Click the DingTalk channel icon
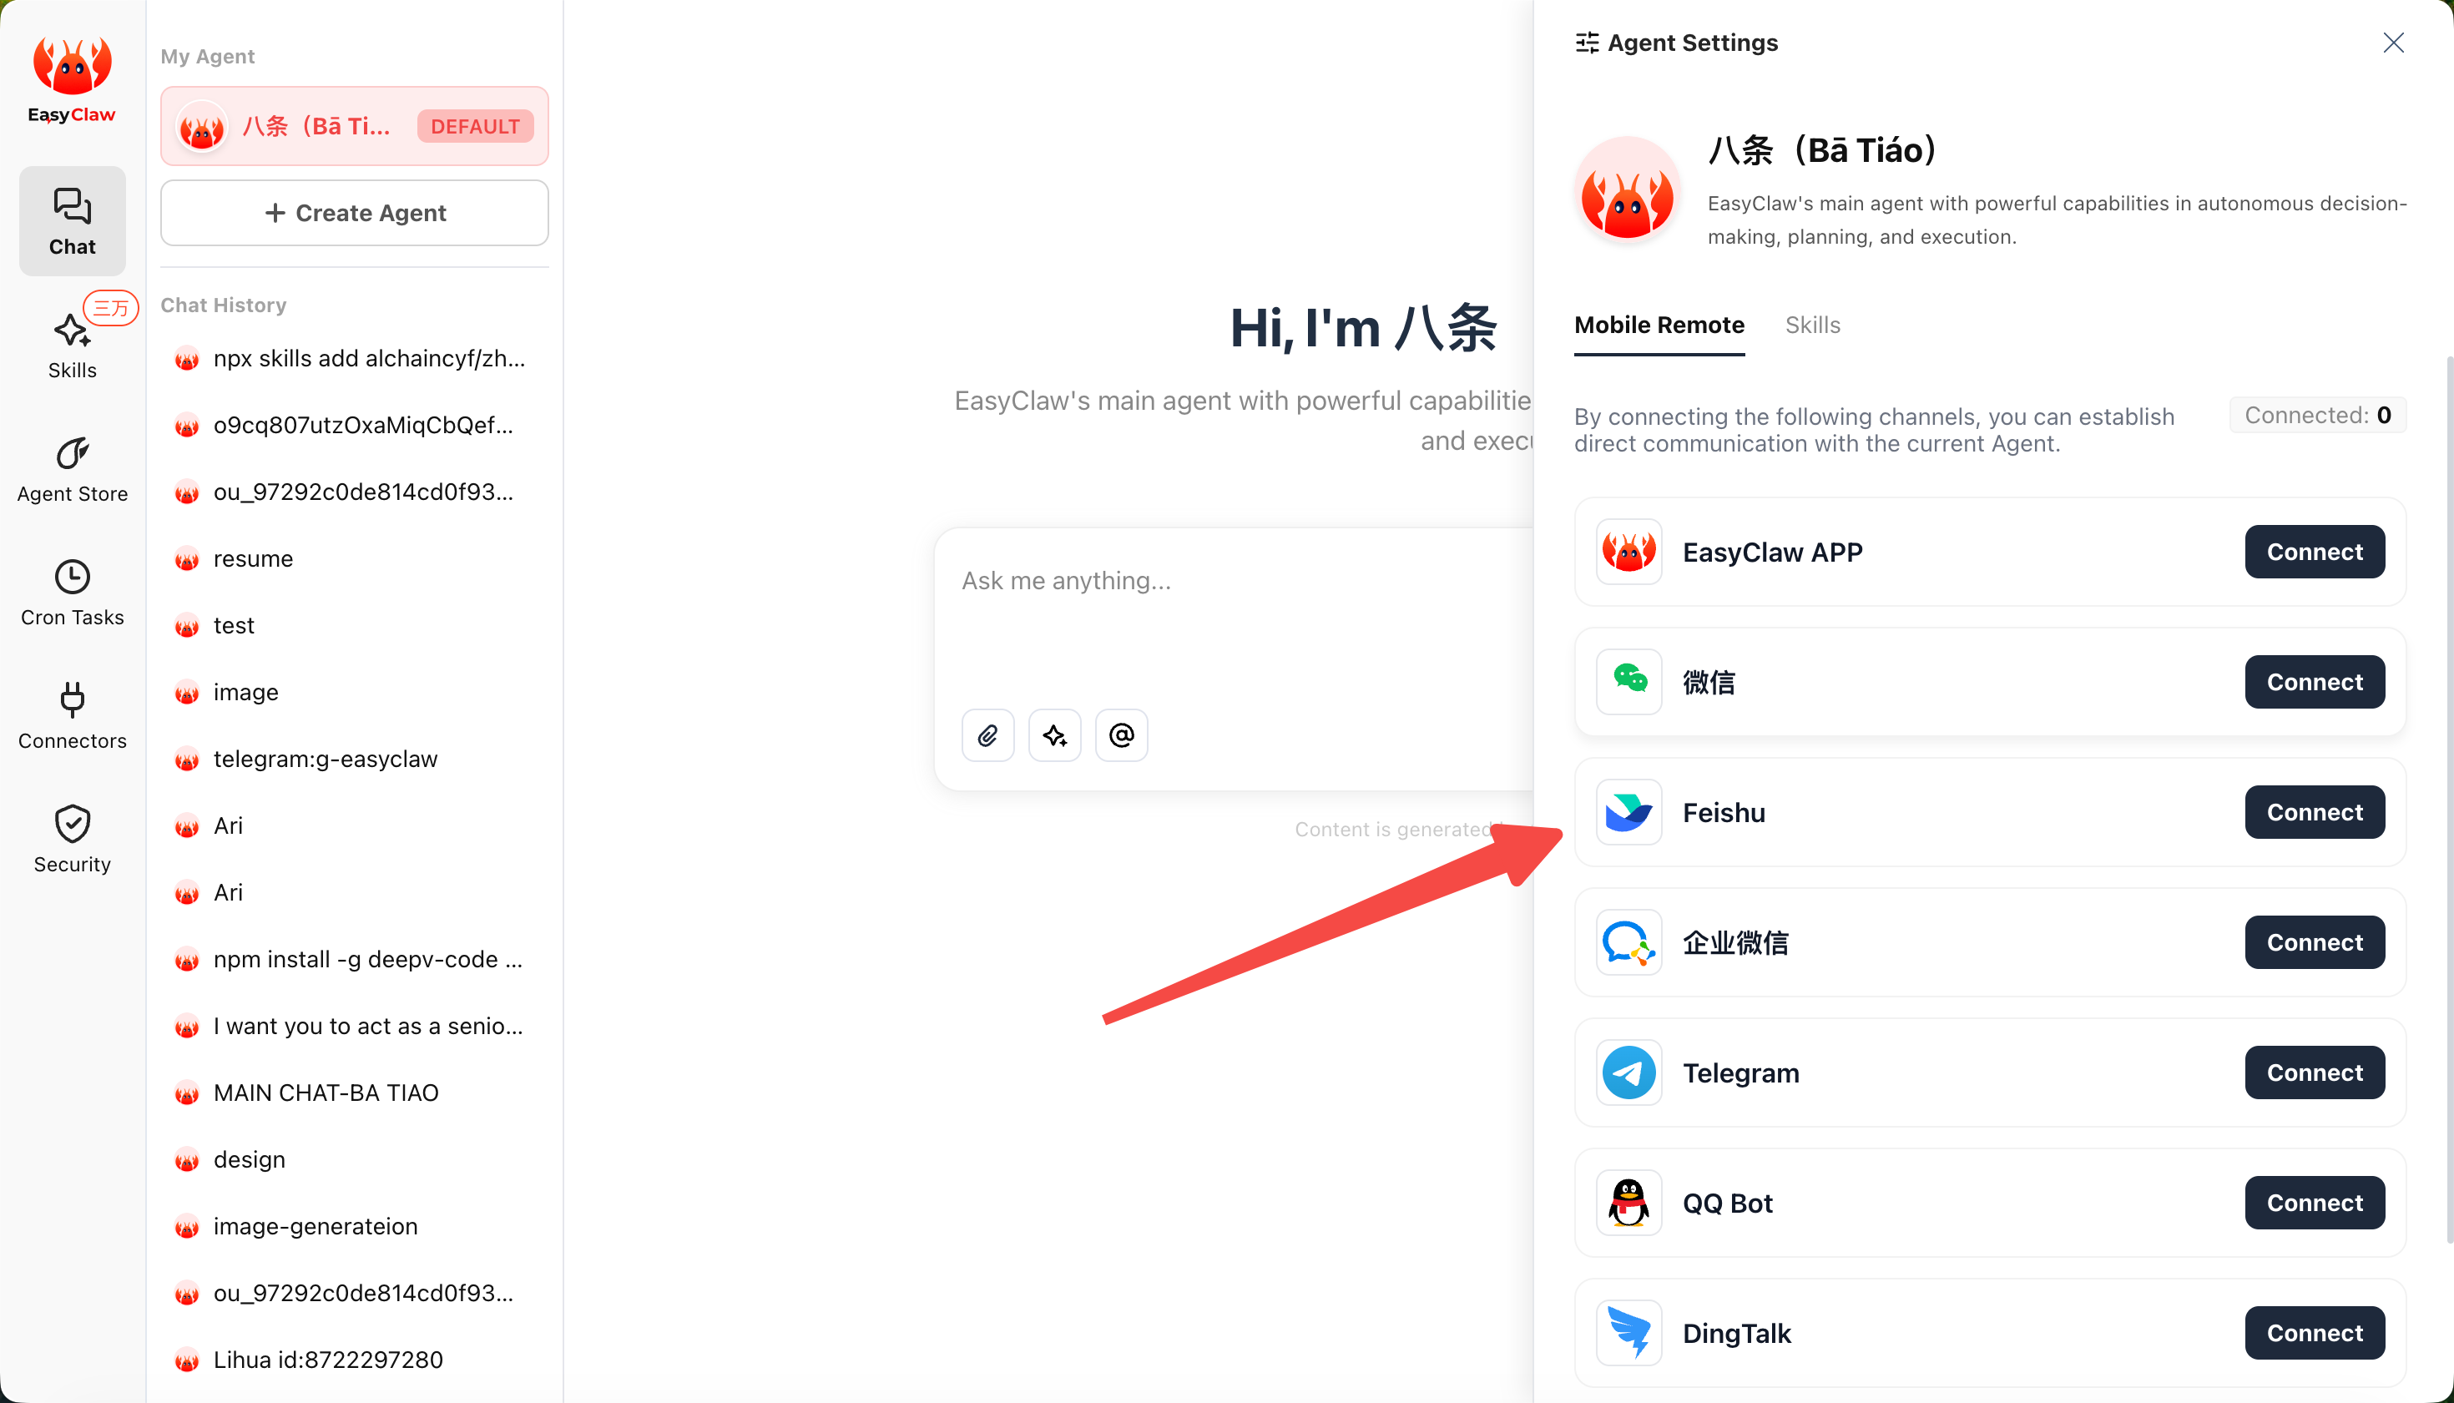The image size is (2454, 1403). pos(1628,1333)
